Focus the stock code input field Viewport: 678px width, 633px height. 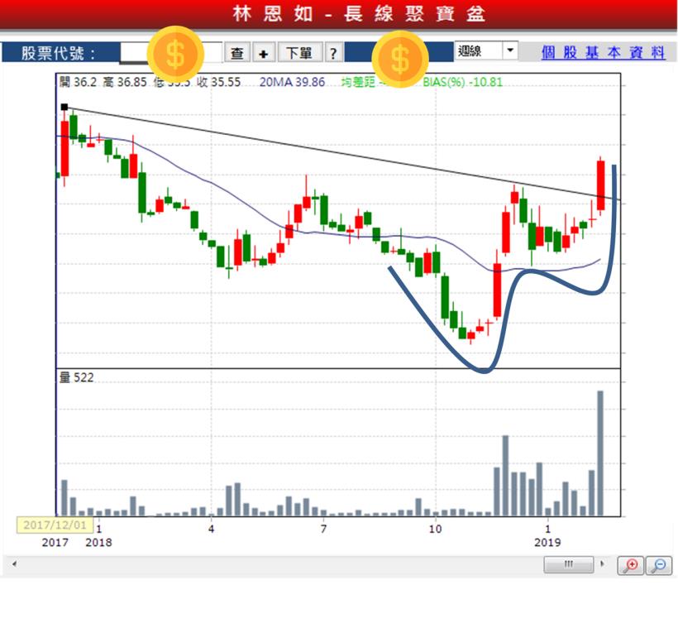click(171, 53)
